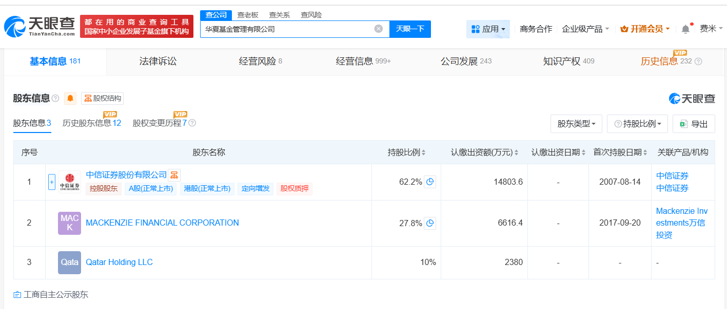Expand the 应用 apps dropdown
This screenshot has width=727, height=309.
[x=488, y=29]
